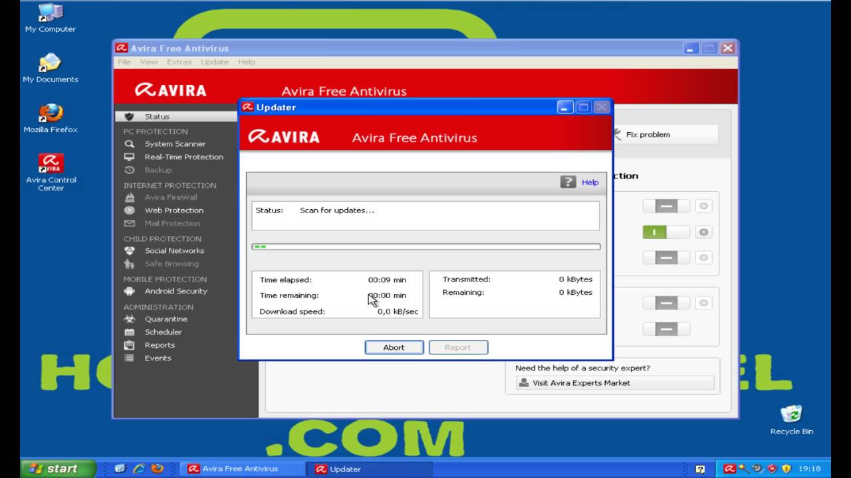Open the Update menu

point(215,62)
